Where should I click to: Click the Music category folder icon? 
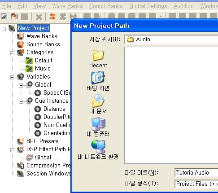[29, 69]
